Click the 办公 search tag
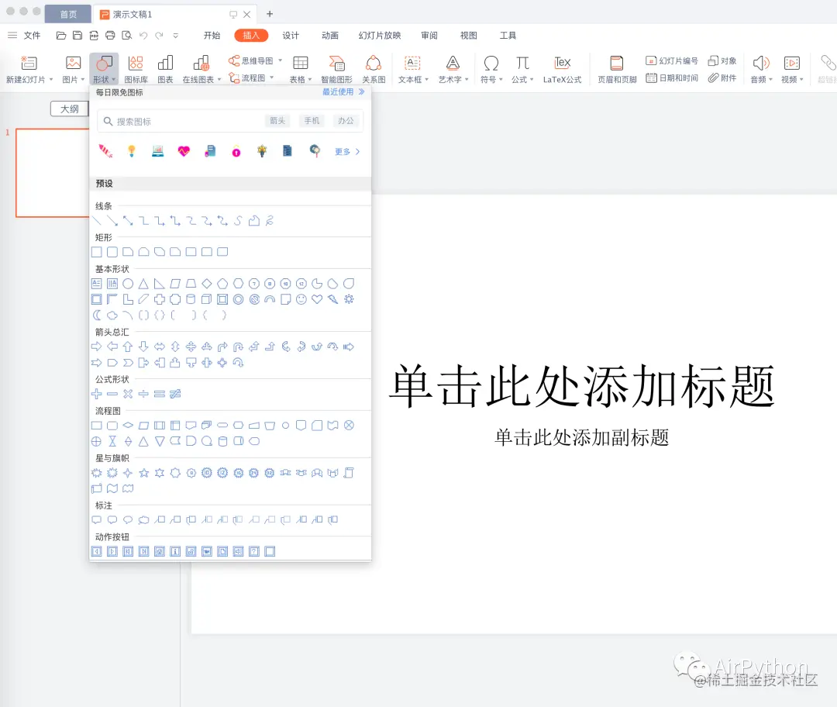This screenshot has height=707, width=837. point(346,121)
